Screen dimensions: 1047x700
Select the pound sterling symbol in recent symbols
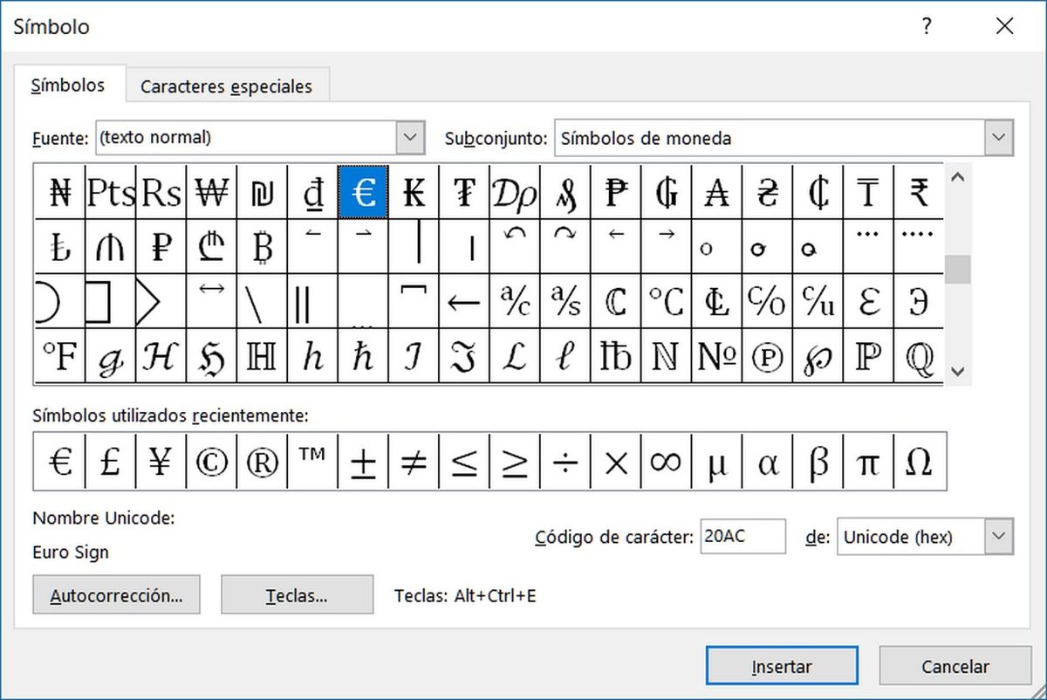(x=109, y=461)
